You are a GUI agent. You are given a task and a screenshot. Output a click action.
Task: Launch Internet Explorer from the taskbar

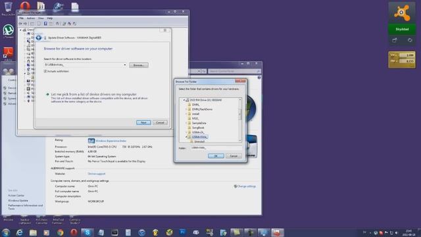(20, 232)
